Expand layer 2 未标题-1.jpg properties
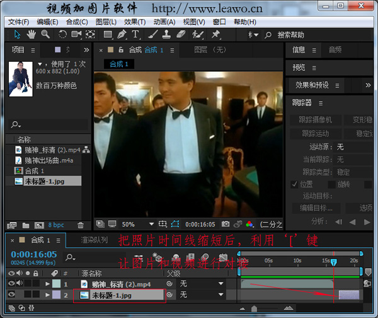Viewport: 378px width, 318px height. point(47,295)
